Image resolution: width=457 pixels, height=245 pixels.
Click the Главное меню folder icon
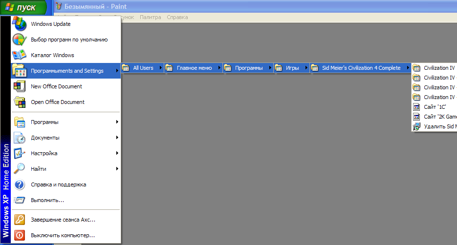click(x=169, y=68)
